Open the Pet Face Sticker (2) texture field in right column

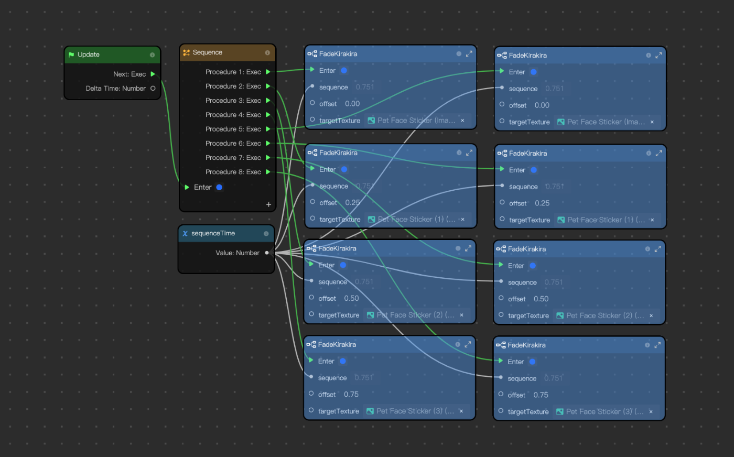click(606, 316)
